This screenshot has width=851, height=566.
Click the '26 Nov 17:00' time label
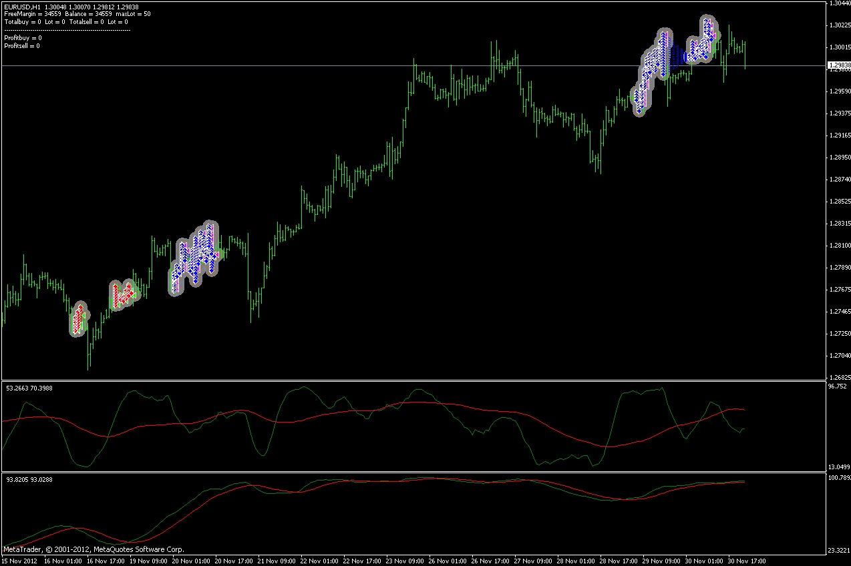[490, 561]
